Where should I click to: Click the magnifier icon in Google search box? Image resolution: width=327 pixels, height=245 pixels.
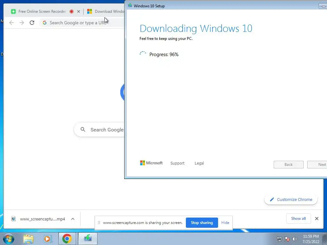click(83, 130)
